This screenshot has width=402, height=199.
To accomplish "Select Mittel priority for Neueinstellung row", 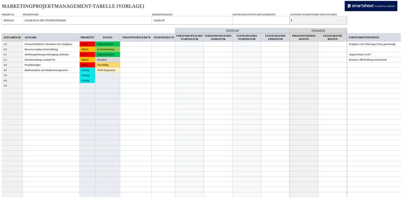I will (87, 60).
